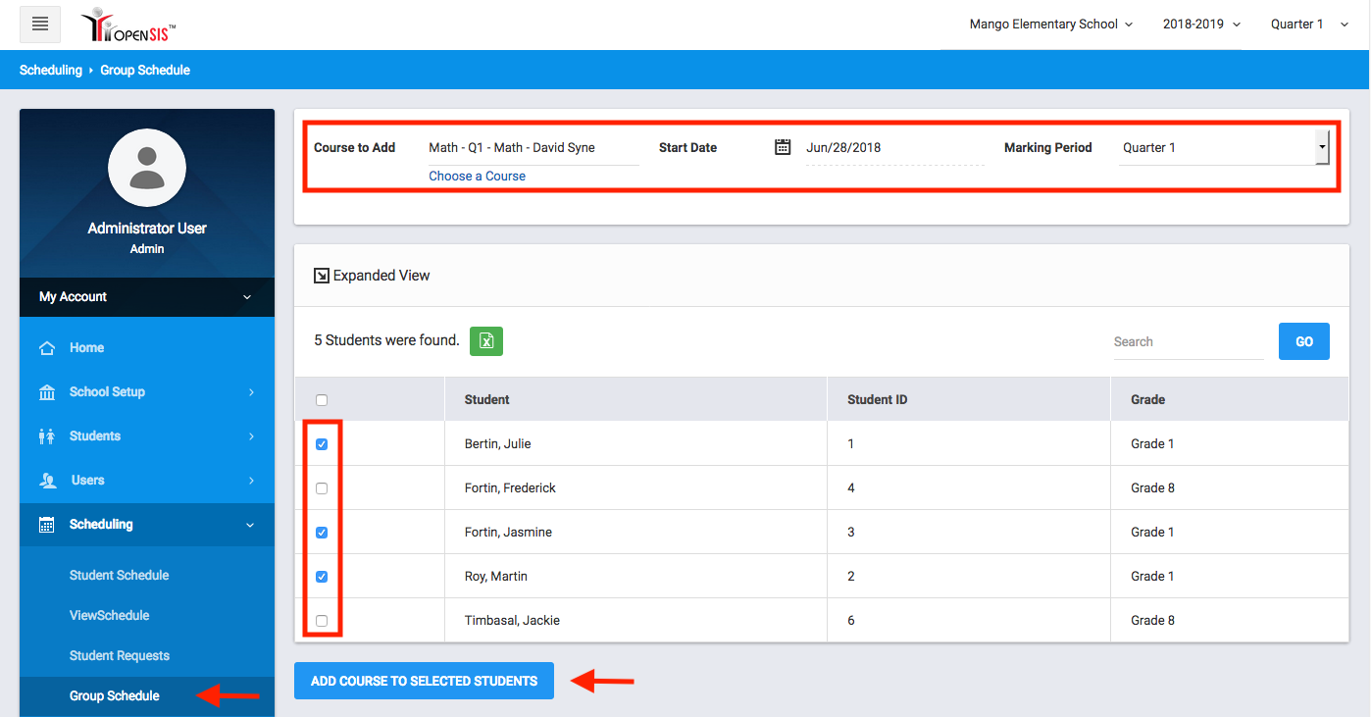This screenshot has width=1371, height=717.
Task: Open the 2018-2019 school year dropdown
Action: tap(1201, 25)
